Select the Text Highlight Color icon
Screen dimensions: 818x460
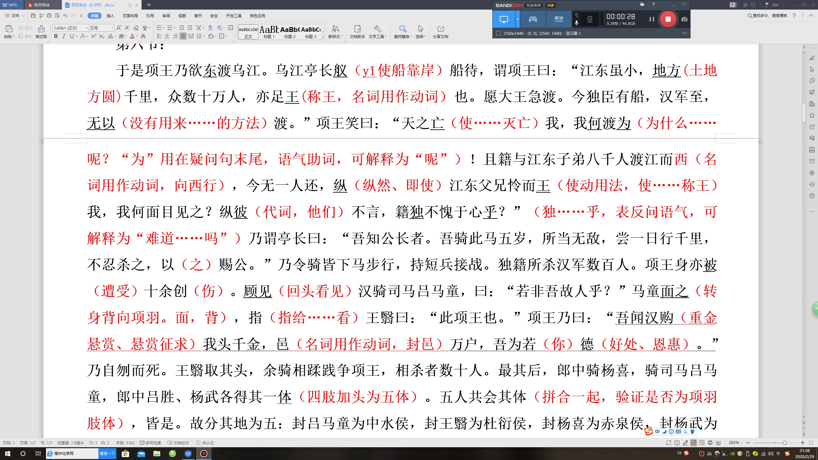[x=122, y=36]
